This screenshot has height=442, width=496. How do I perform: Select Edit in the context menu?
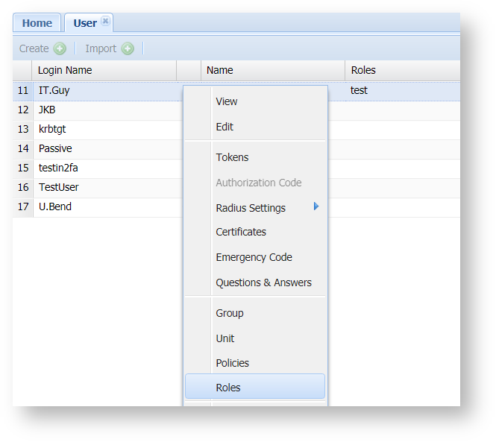(225, 127)
